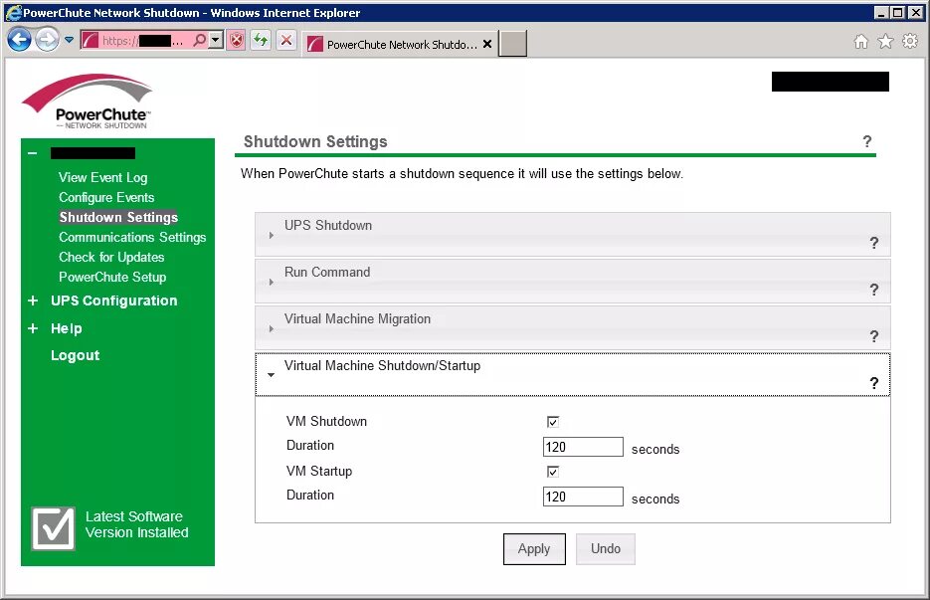Open the browser Home icon

tap(861, 41)
